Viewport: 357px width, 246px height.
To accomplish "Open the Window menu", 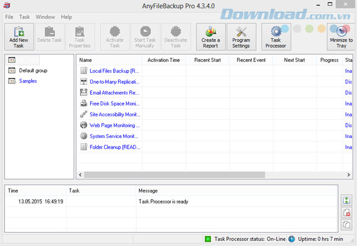I will click(x=45, y=17).
